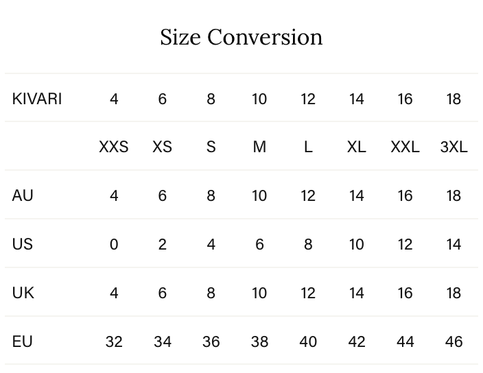Click EU size 32 cell
The width and height of the screenshot is (483, 373).
pos(114,341)
